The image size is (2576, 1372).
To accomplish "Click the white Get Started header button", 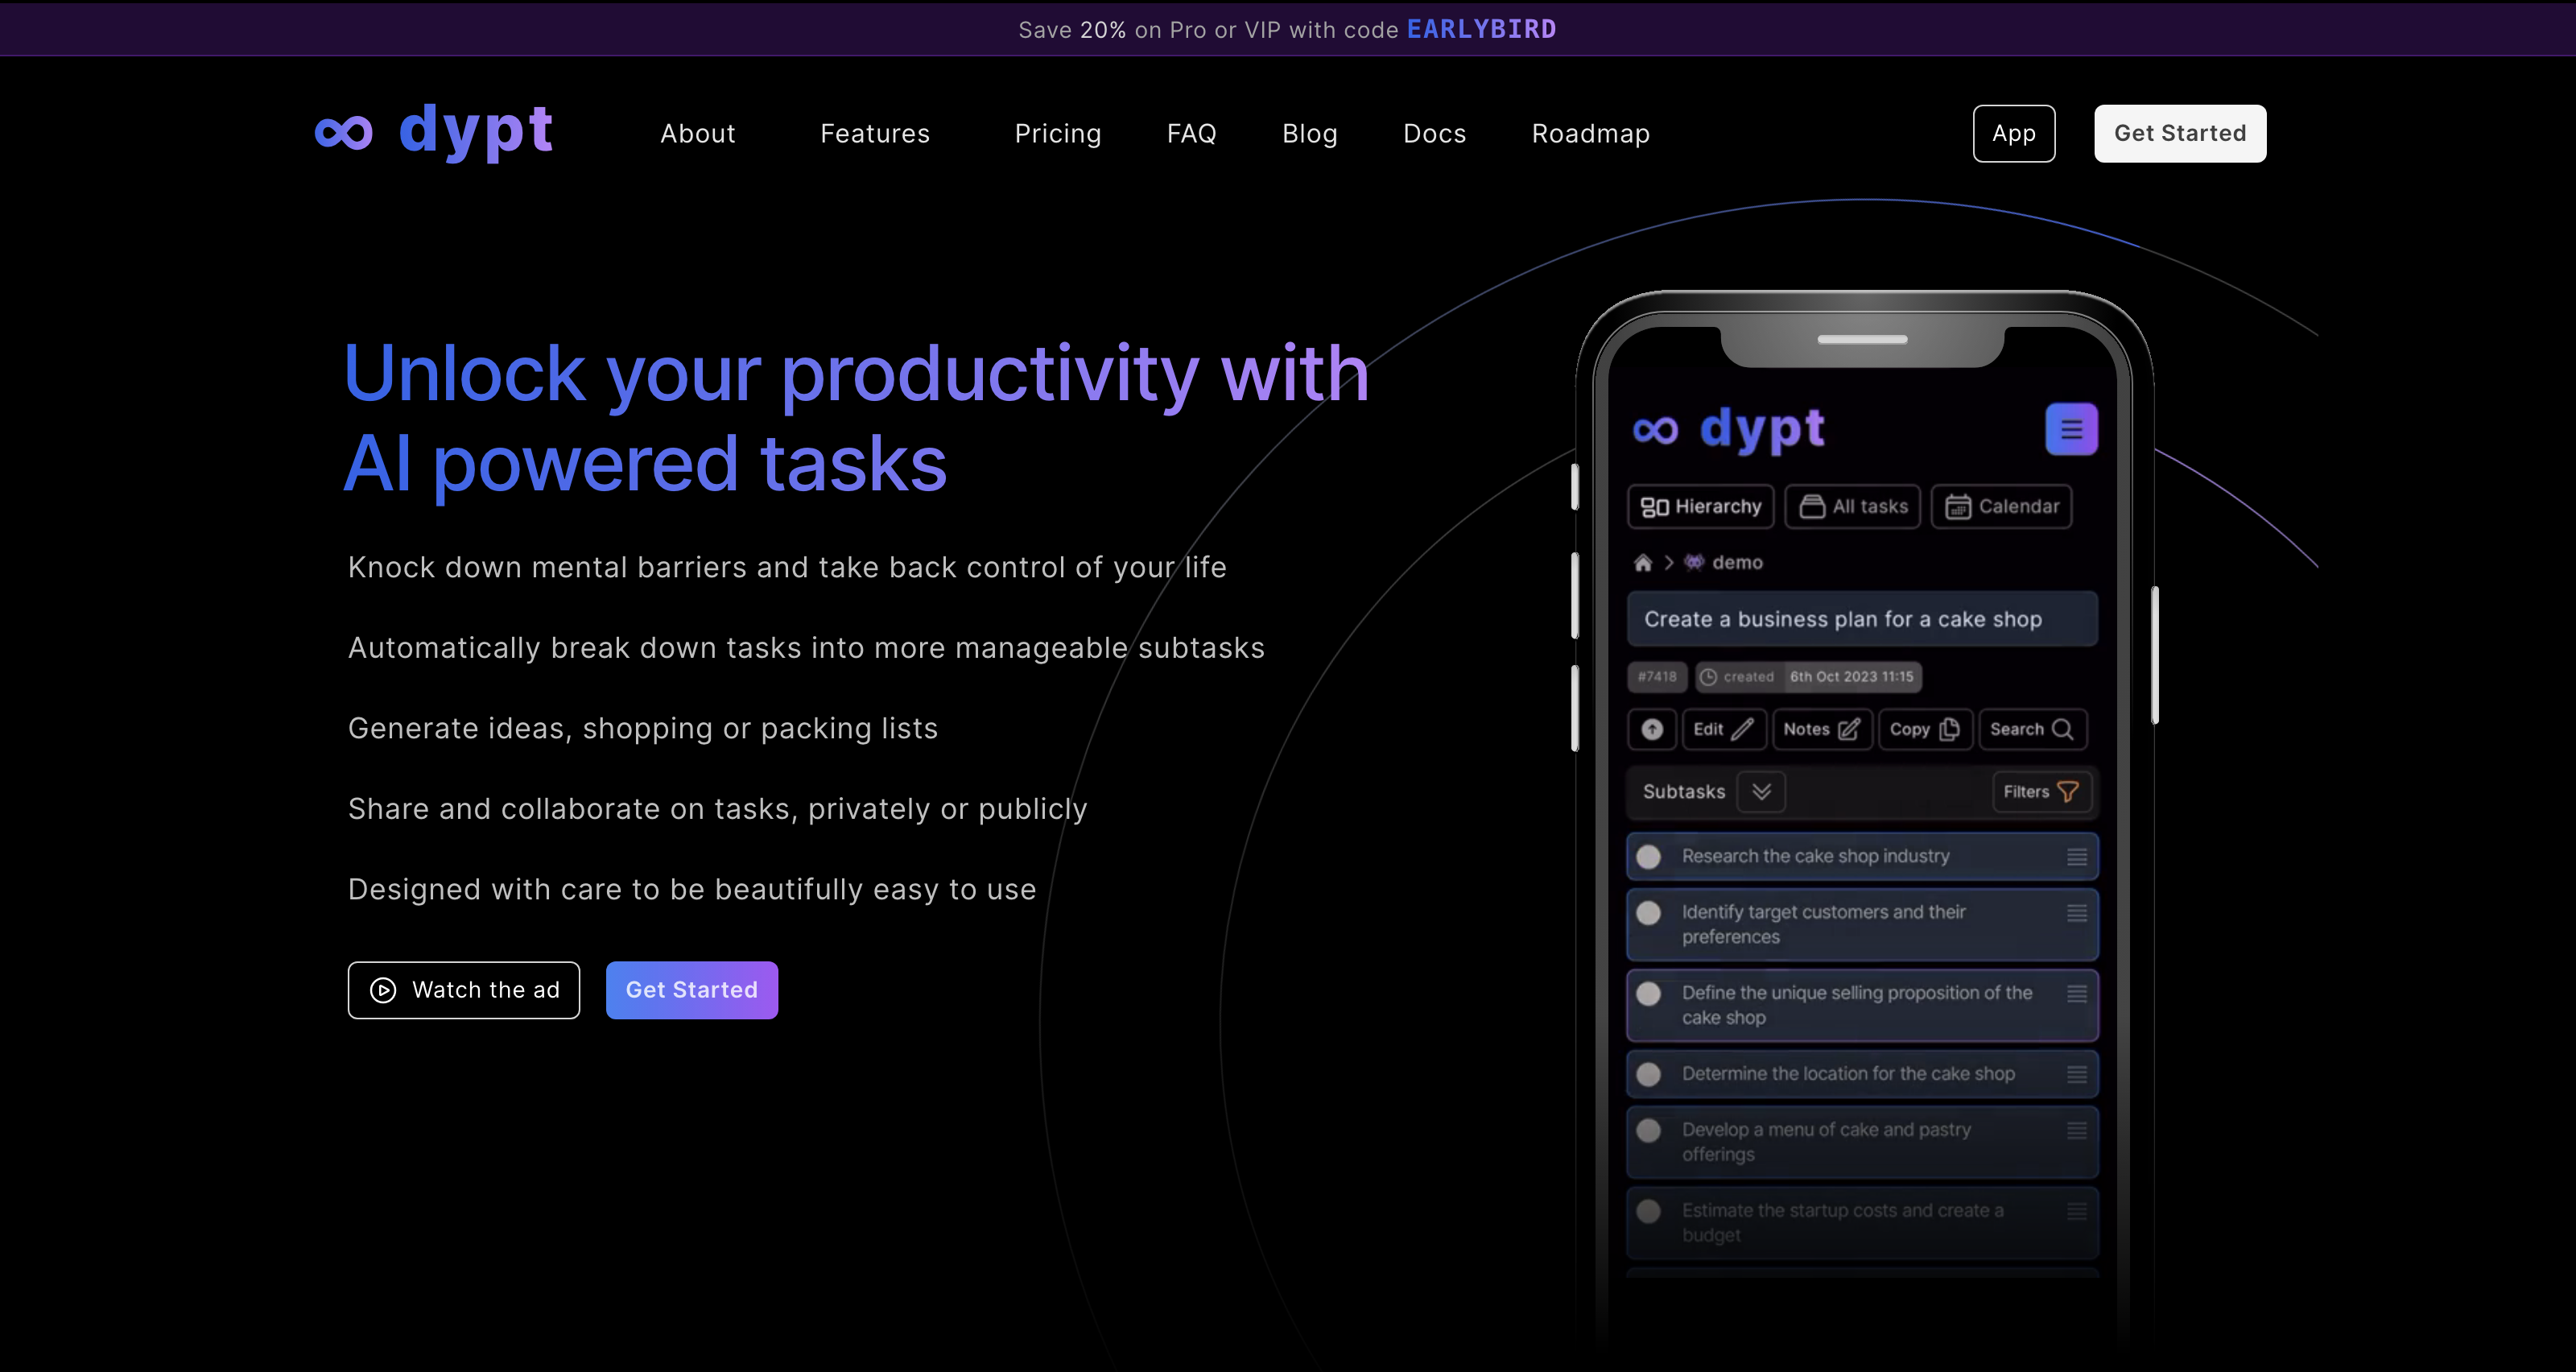I will 2180,133.
